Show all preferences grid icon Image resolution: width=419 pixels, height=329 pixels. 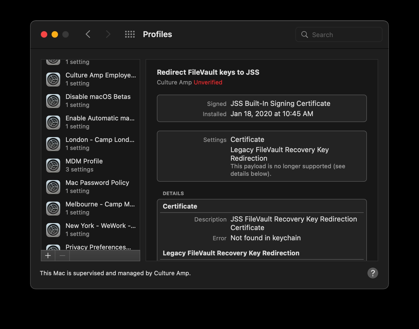130,34
